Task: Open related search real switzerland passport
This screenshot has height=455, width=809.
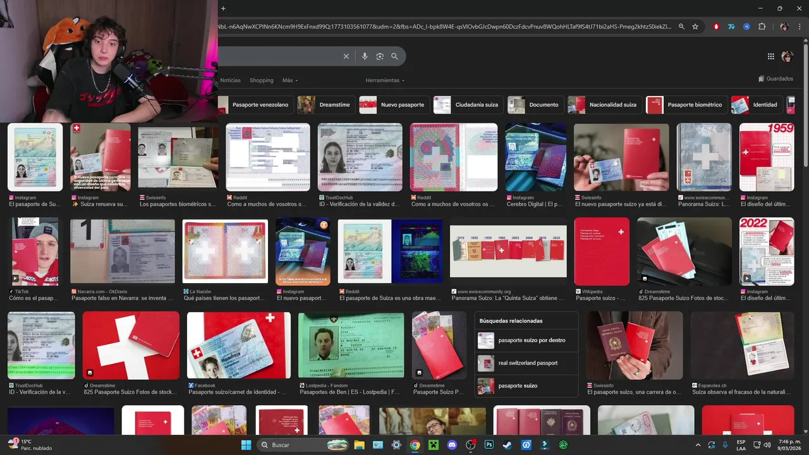Action: pyautogui.click(x=526, y=363)
